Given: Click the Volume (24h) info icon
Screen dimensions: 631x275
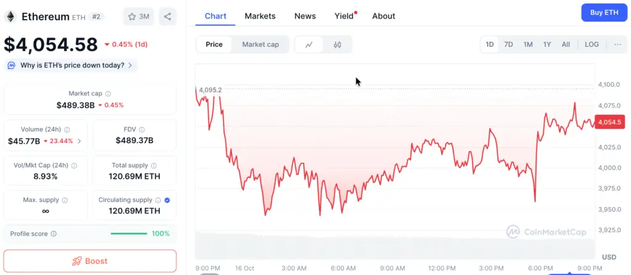Looking at the screenshot, I should coord(67,130).
